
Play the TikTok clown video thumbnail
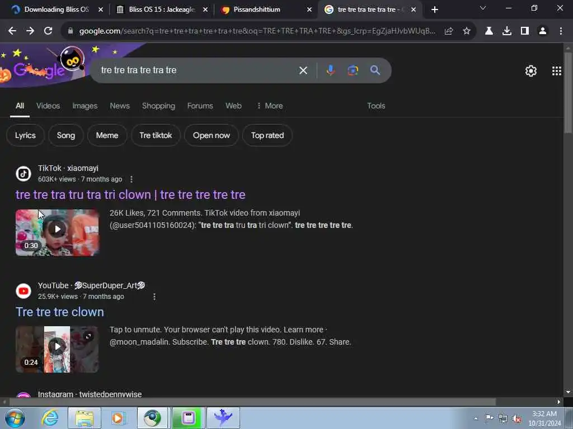(57, 232)
